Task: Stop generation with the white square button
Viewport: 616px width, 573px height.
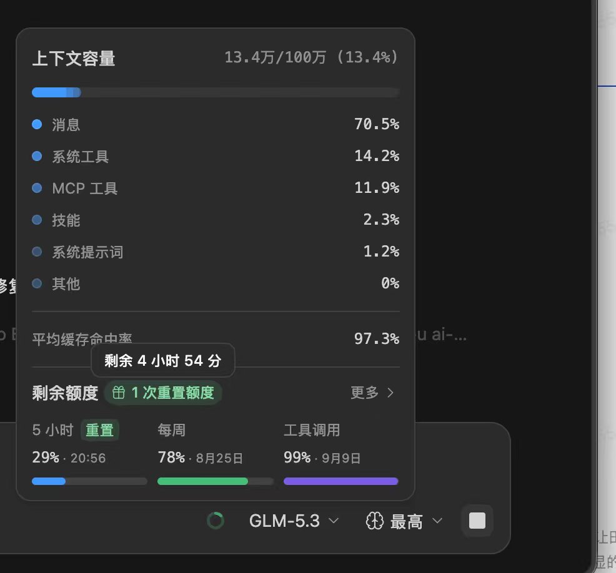Action: click(477, 521)
